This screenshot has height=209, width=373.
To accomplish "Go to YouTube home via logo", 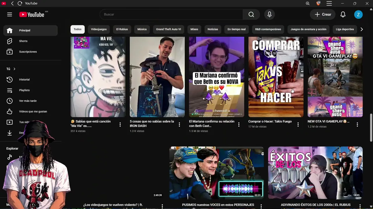I will pyautogui.click(x=32, y=15).
